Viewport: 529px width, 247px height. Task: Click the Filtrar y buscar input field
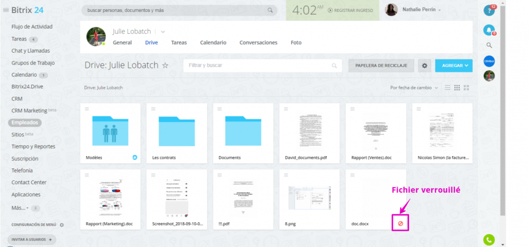click(x=263, y=66)
